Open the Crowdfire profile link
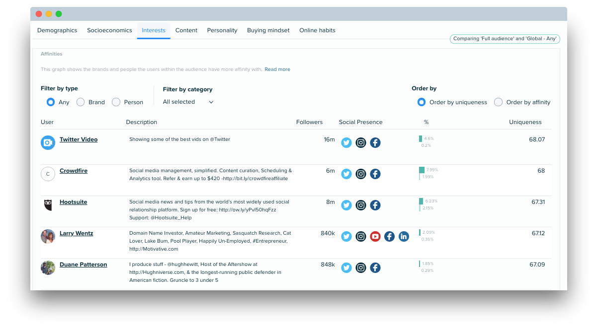Screen dimensions: 597x330 (x=74, y=171)
